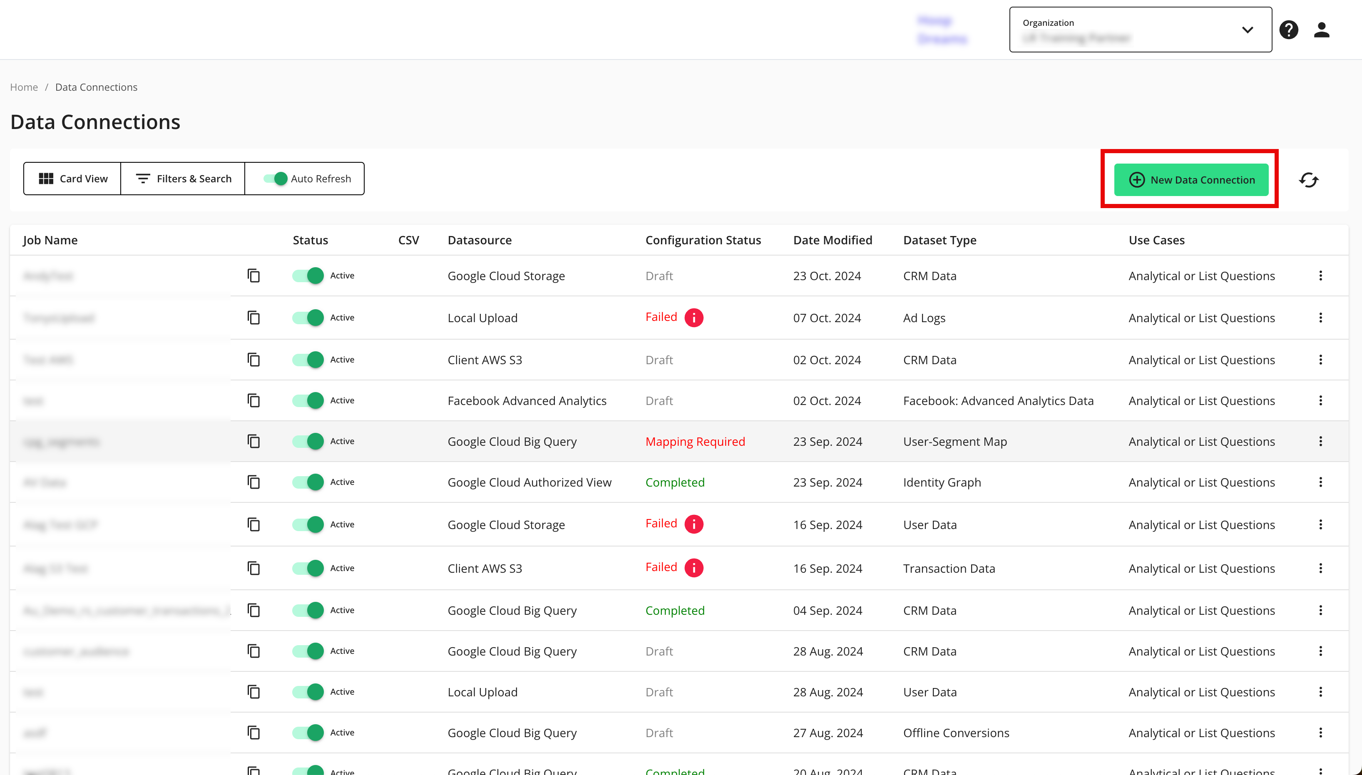Image resolution: width=1362 pixels, height=775 pixels.
Task: Toggle Active status for User-Segment Map row
Action: (308, 441)
